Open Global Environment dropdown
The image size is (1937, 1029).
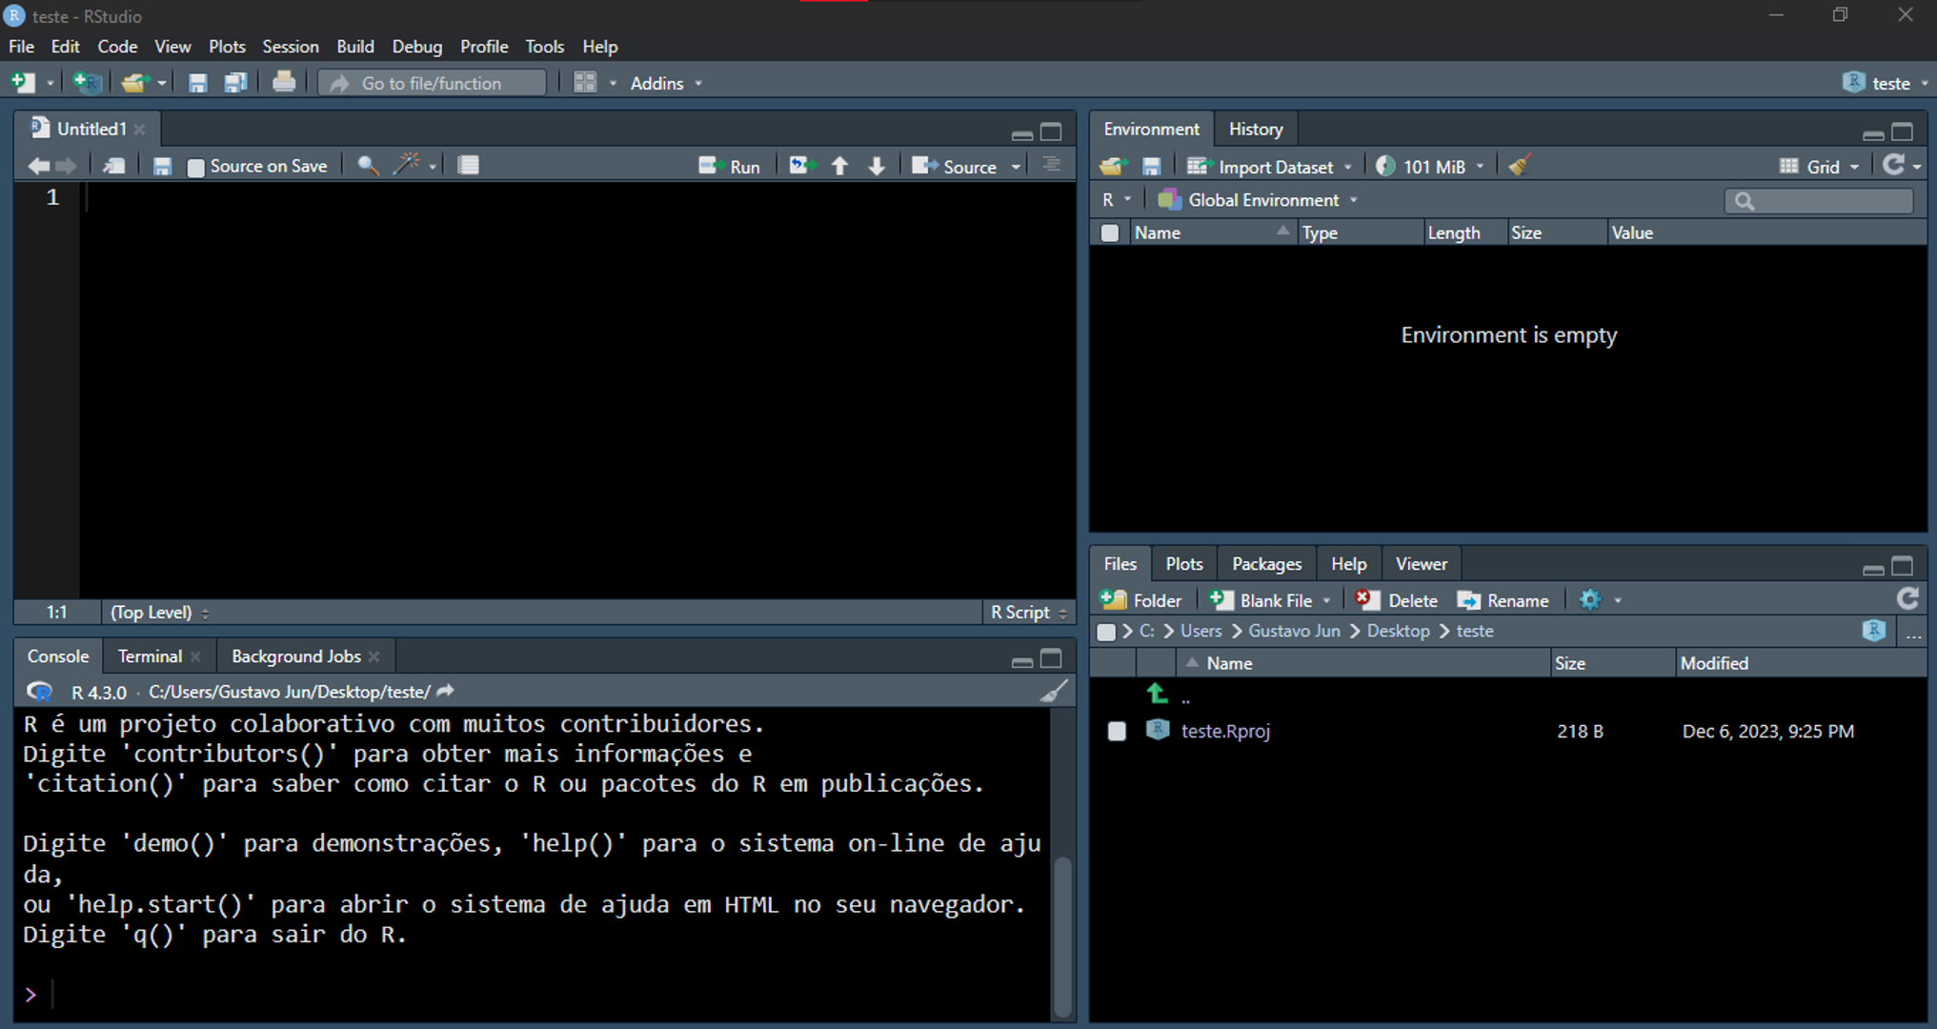click(x=1258, y=200)
